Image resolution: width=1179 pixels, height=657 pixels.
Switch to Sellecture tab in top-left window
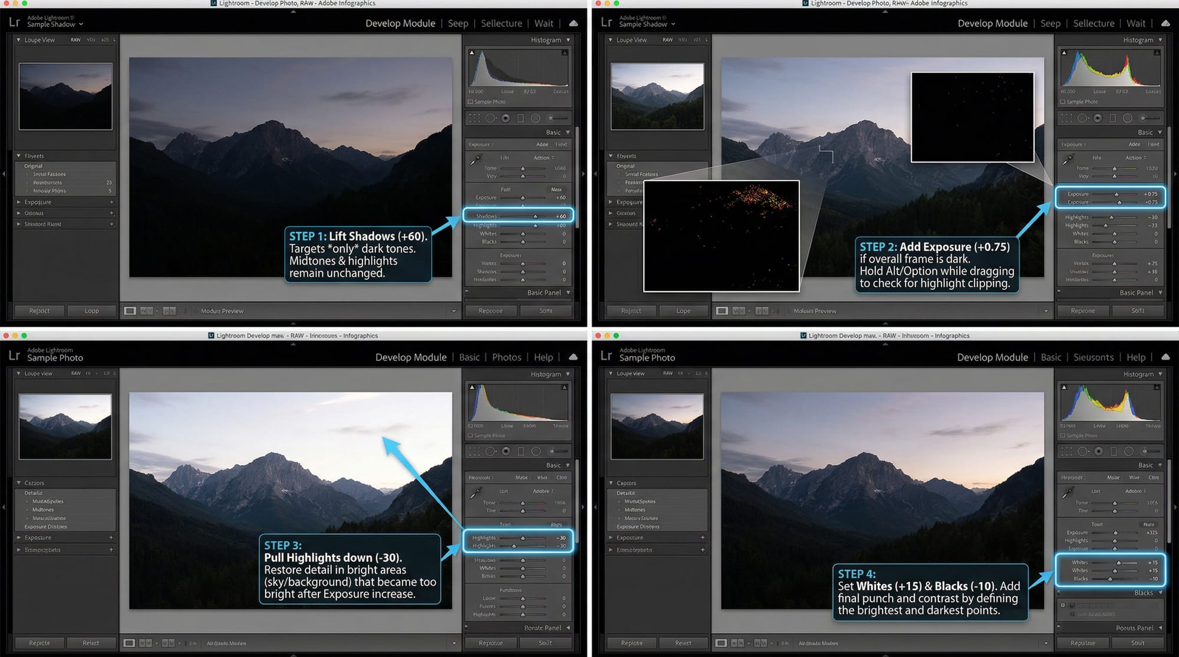coord(501,24)
